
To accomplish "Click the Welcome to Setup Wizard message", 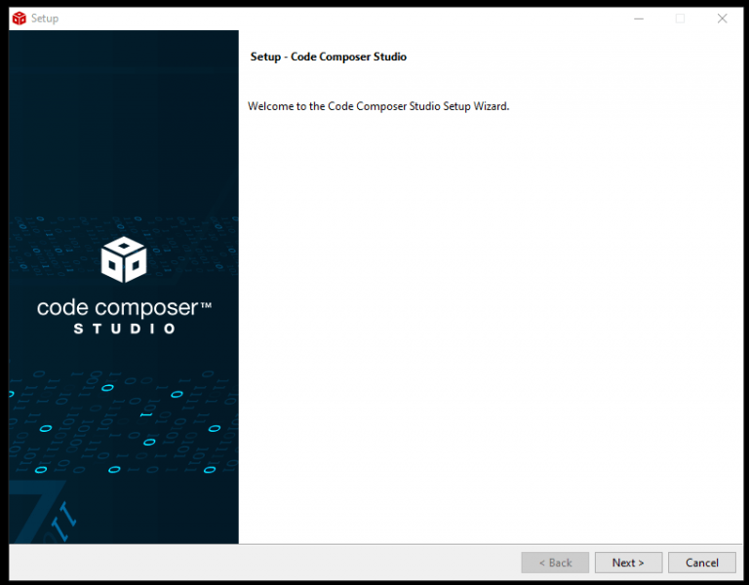I will click(x=378, y=106).
